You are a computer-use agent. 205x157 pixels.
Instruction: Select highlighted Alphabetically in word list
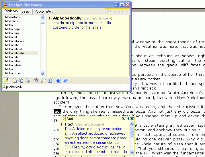[x=21, y=53]
